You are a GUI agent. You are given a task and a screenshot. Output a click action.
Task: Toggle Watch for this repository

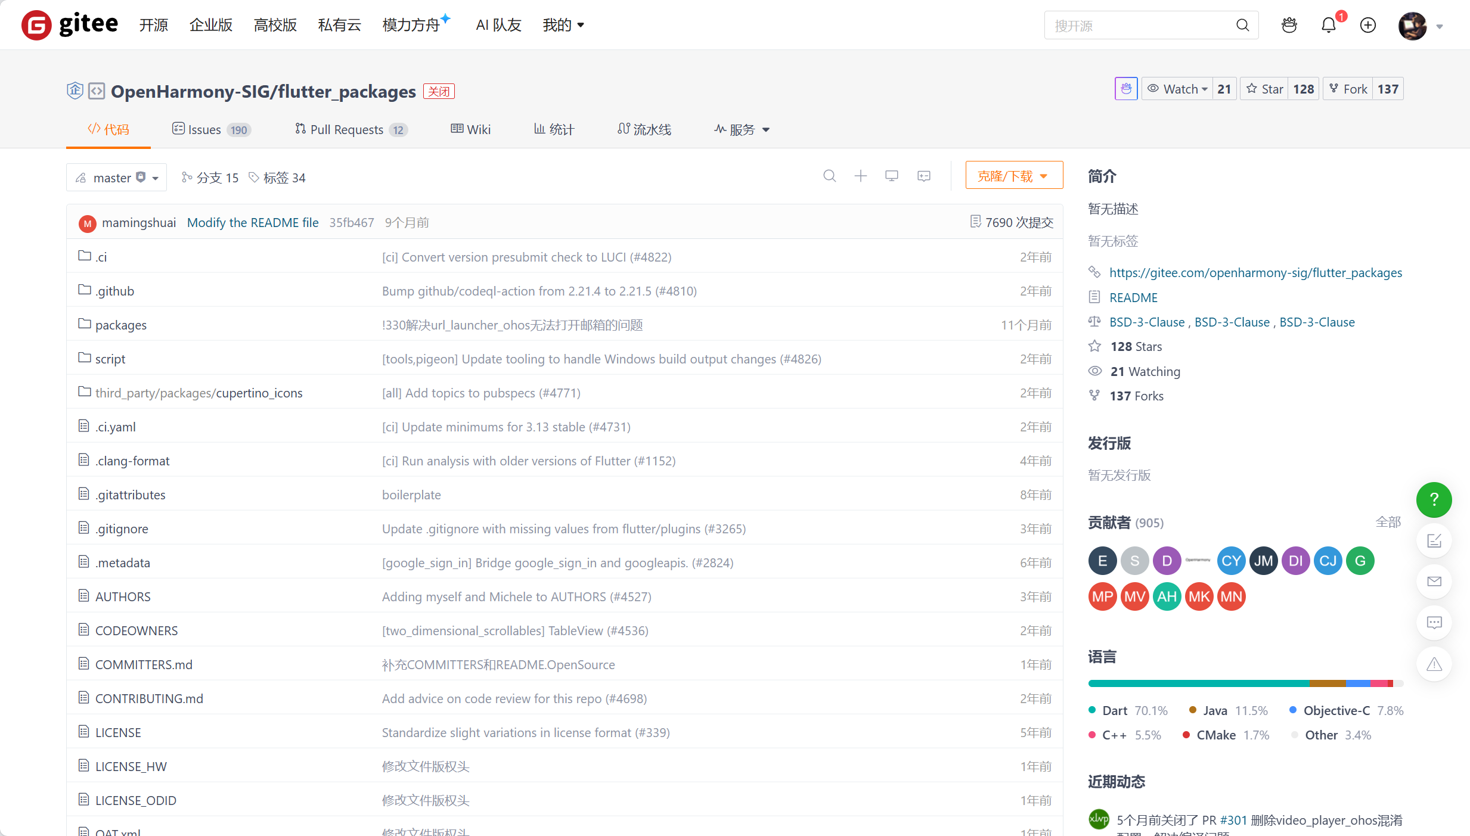[x=1178, y=89]
